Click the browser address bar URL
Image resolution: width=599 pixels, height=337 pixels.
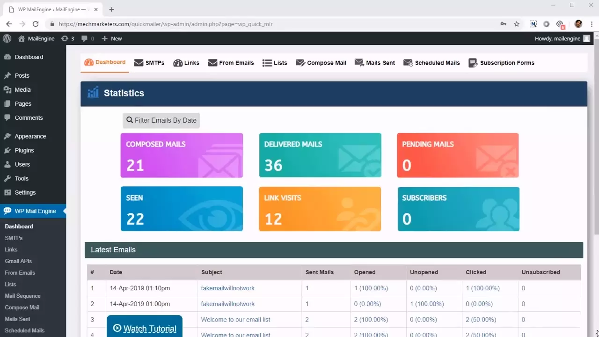tap(166, 24)
